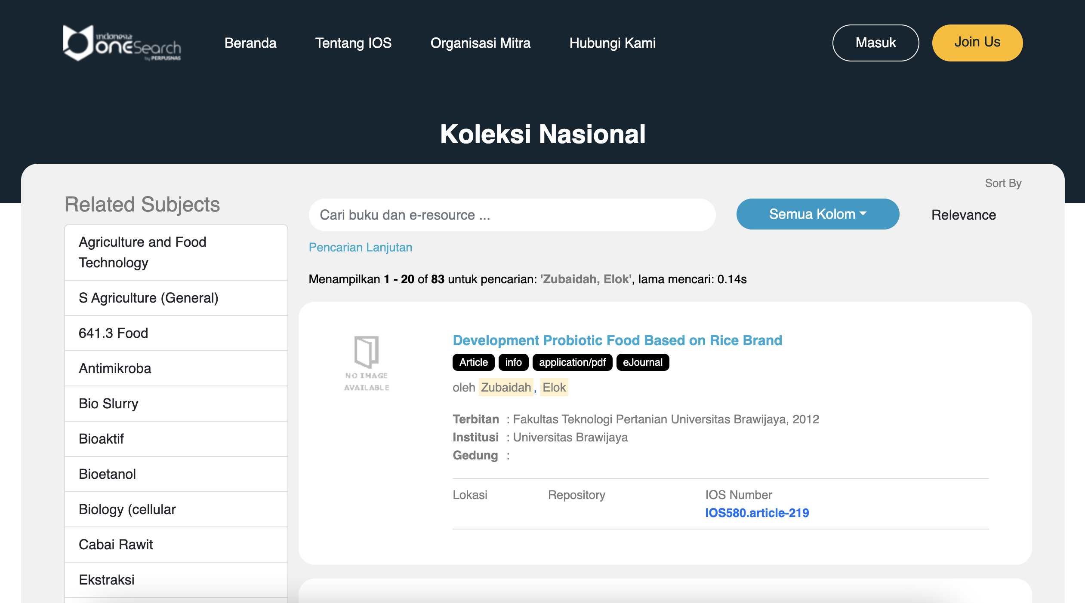This screenshot has width=1085, height=603.
Task: Click the No Image Available book thumbnail
Action: 367,363
